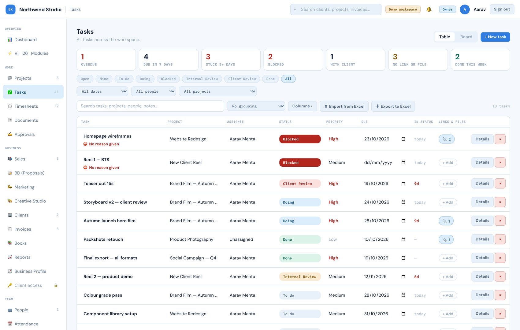Open the All projects dropdown
The image size is (520, 330).
coord(218,91)
